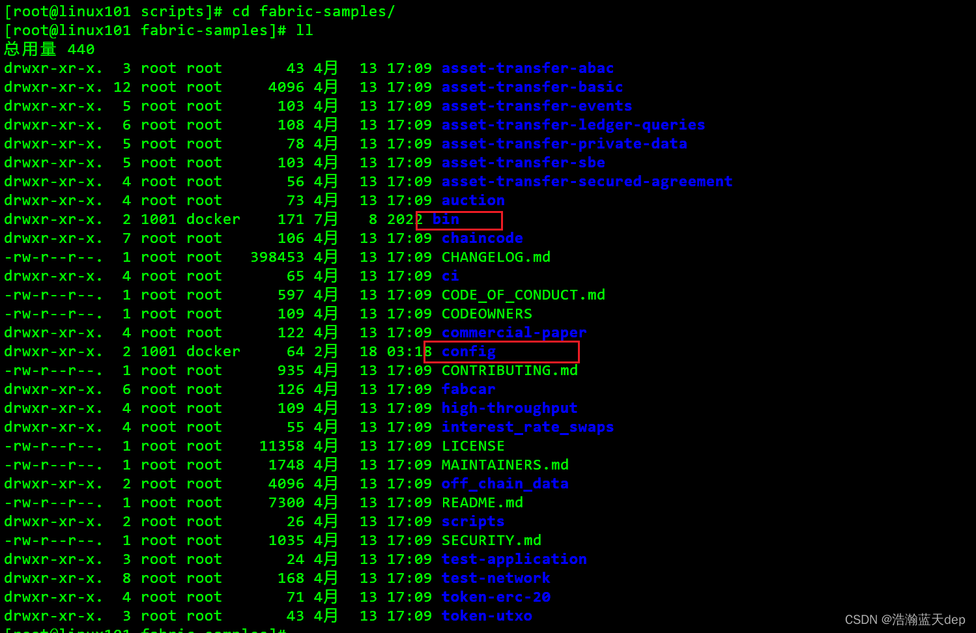Click the auction directory name
The height and width of the screenshot is (633, 976).
pyautogui.click(x=473, y=201)
